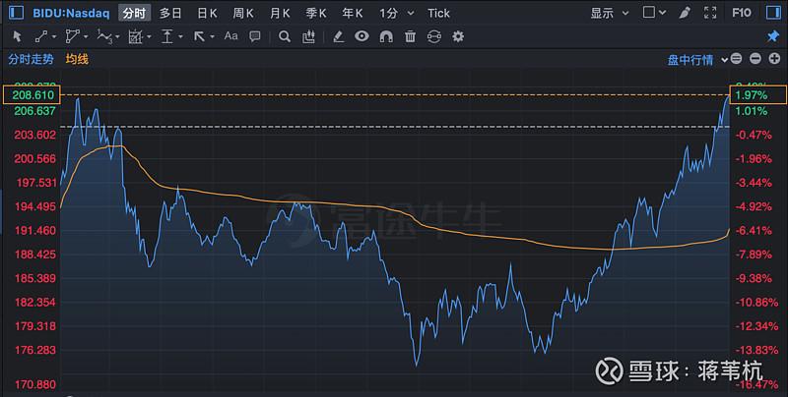788x397 pixels.
Task: Click the magnifier search icon
Action: click(x=284, y=36)
